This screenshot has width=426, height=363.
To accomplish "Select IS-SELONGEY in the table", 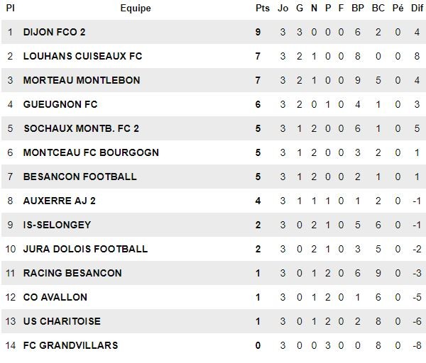I will pyautogui.click(x=57, y=225).
